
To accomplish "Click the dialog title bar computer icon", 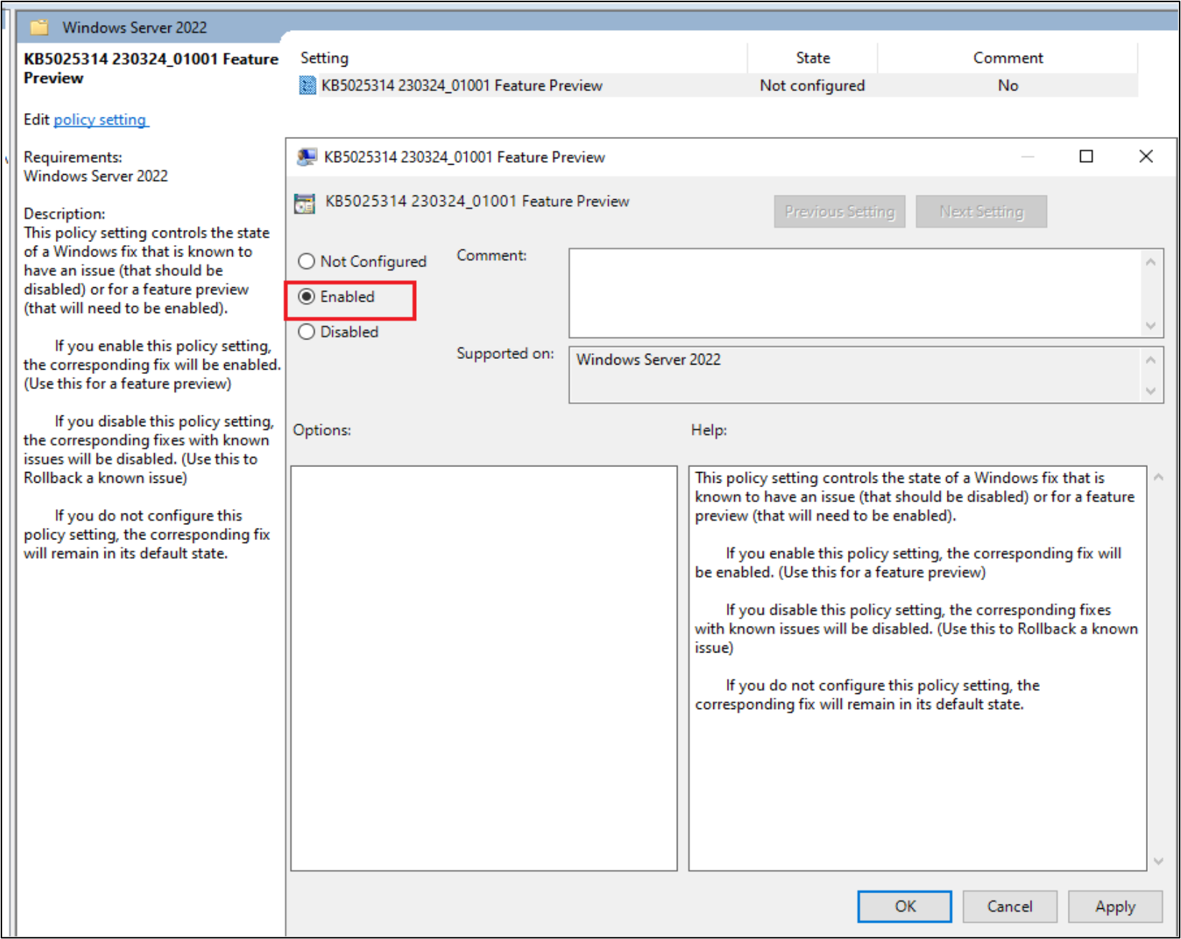I will click(307, 157).
